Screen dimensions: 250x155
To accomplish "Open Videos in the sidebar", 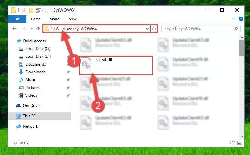I will click(x=31, y=95).
